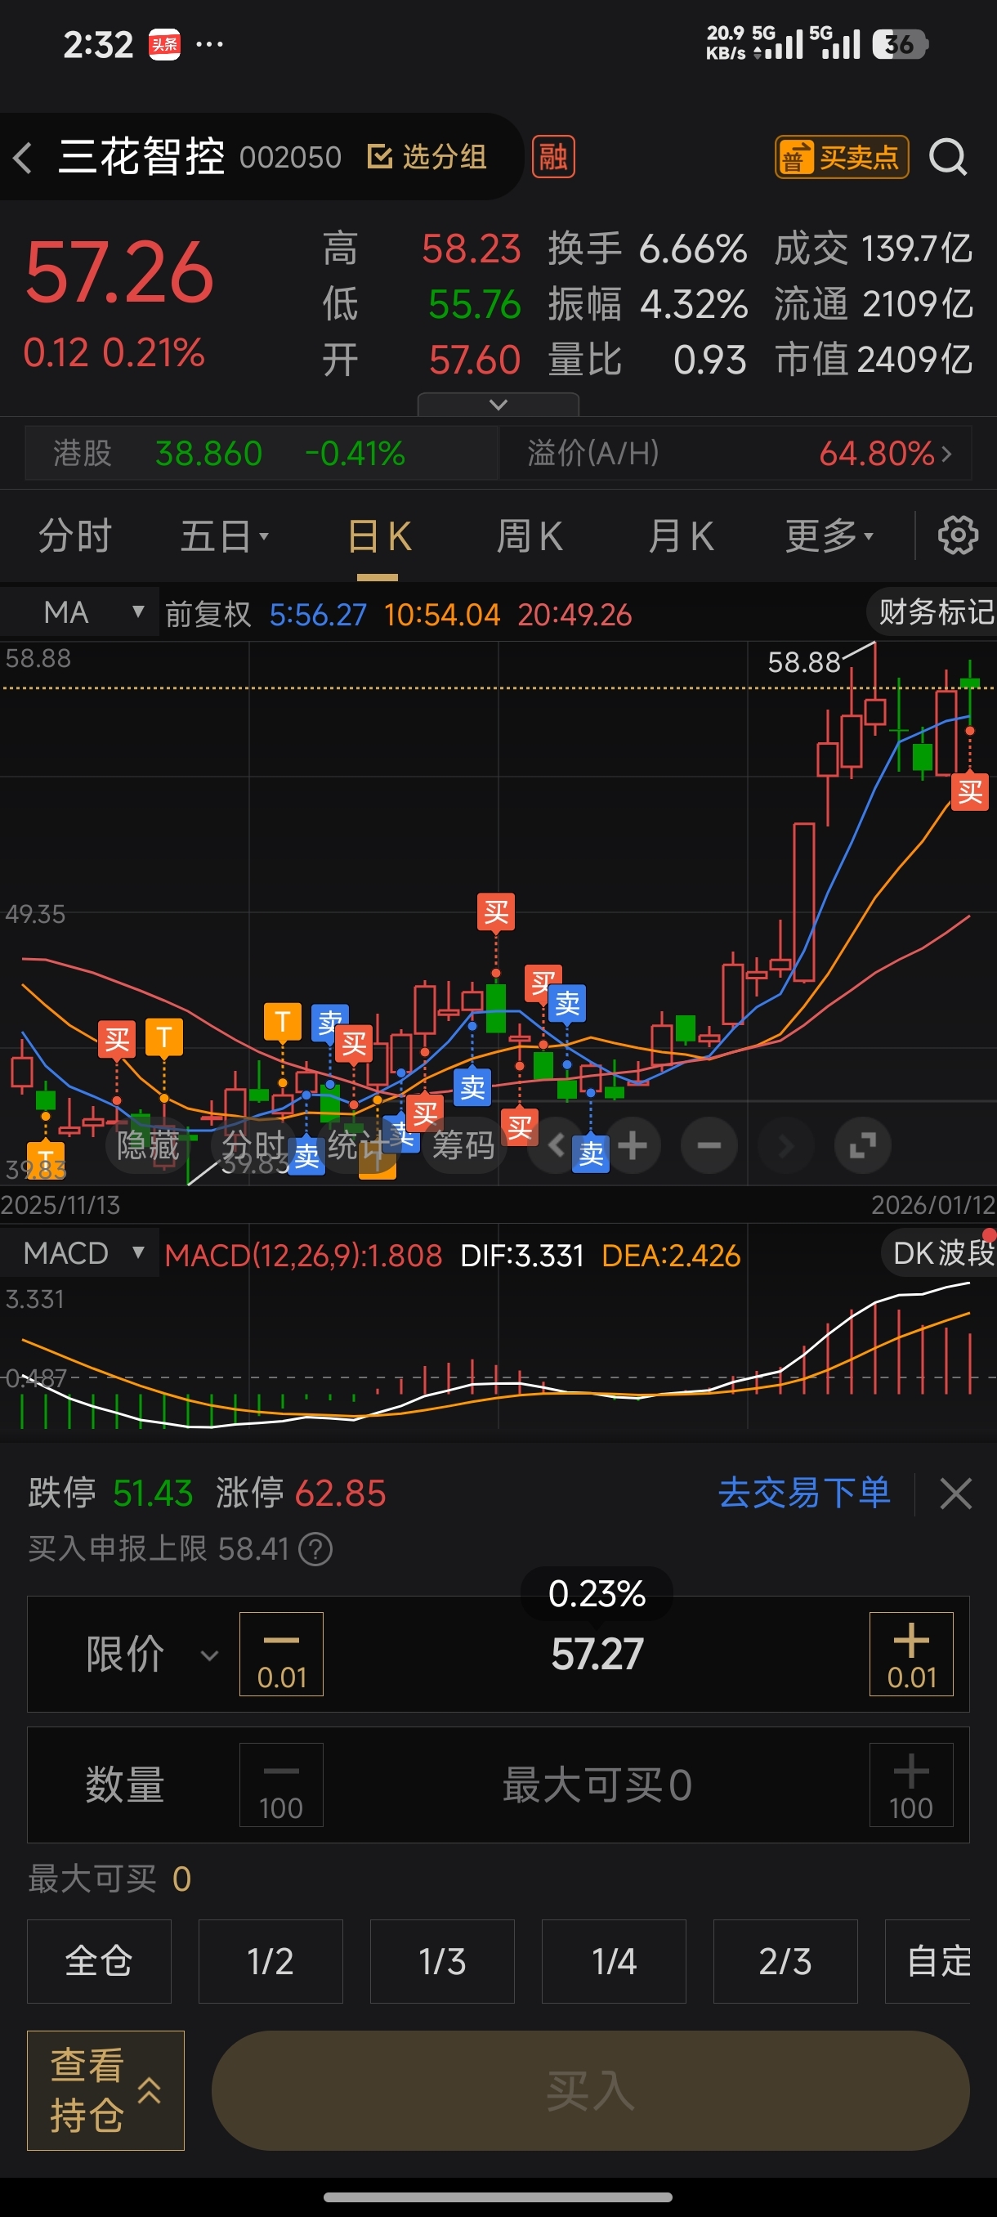Select 2/3 position size
Viewport: 997px width, 2217px height.
click(785, 1961)
